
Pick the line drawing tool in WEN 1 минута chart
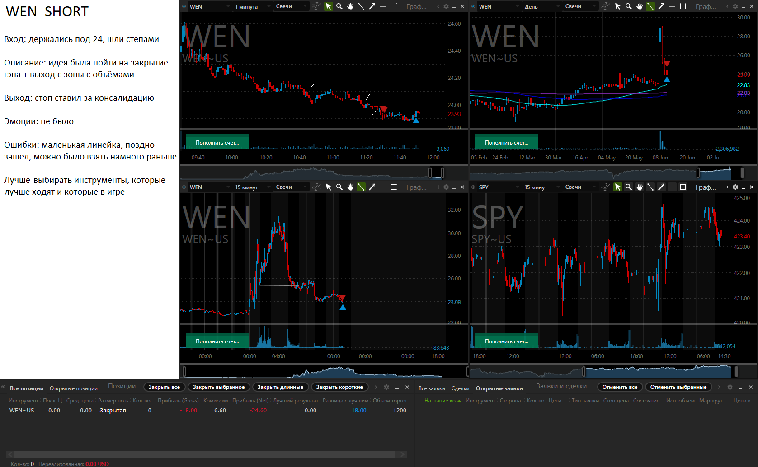(x=361, y=6)
